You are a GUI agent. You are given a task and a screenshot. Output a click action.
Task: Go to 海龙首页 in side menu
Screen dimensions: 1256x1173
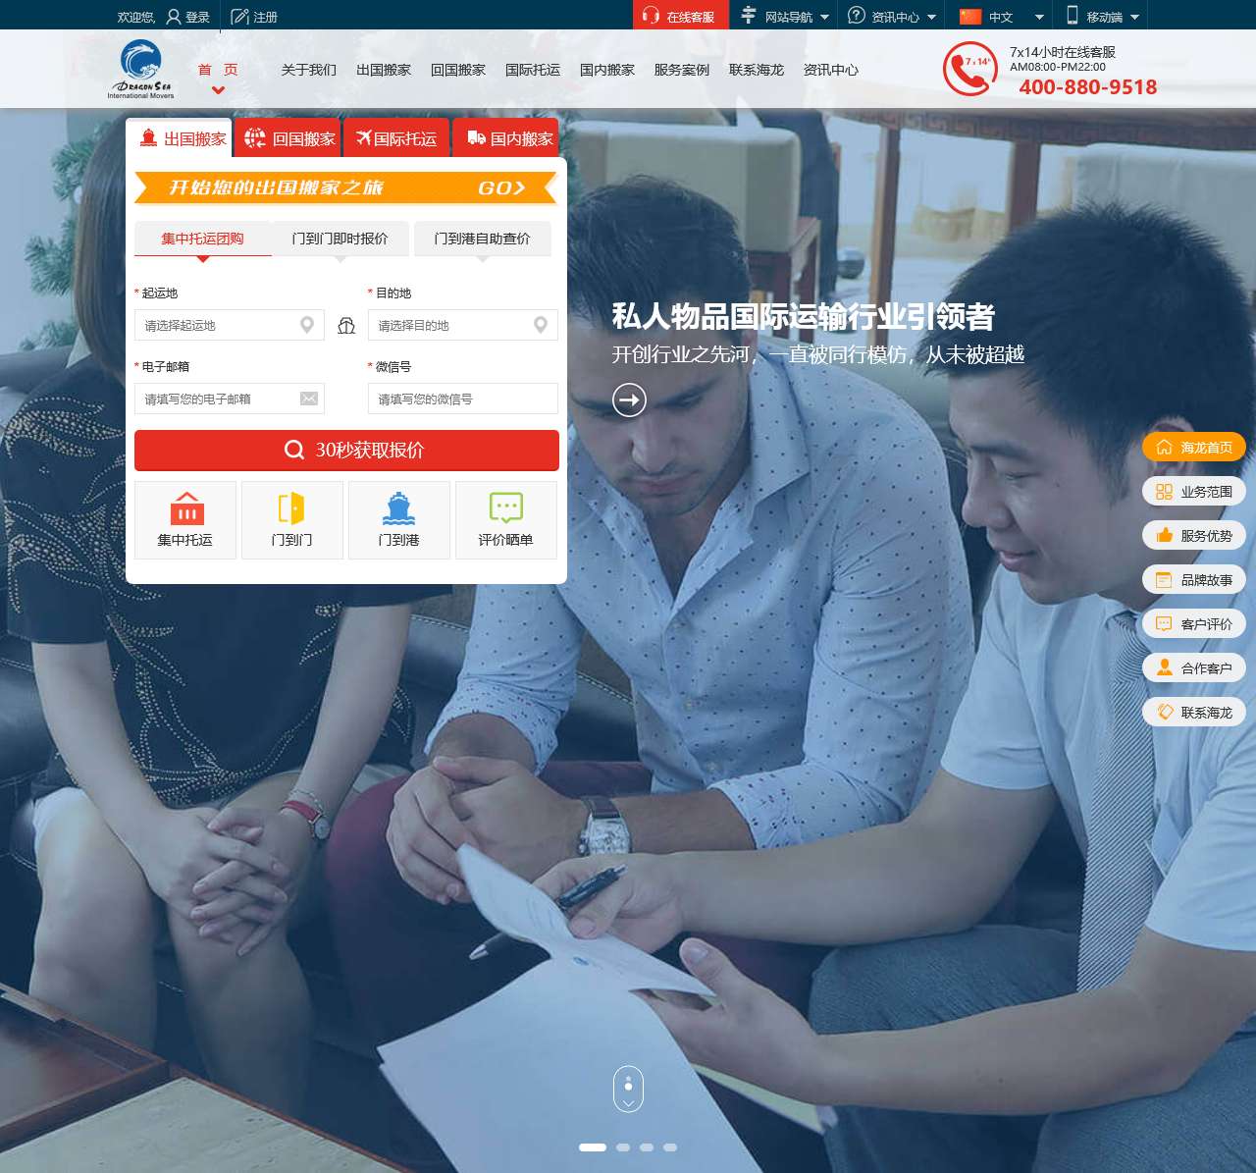click(x=1194, y=448)
